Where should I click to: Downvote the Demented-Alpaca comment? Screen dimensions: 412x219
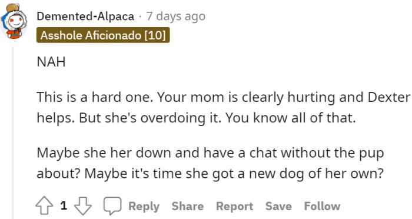[83, 205]
